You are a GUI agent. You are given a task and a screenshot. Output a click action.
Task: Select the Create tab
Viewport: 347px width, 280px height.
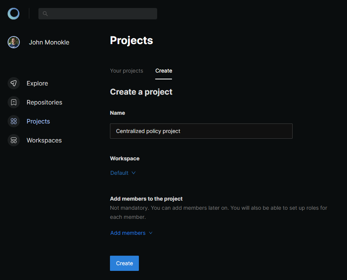click(x=164, y=71)
